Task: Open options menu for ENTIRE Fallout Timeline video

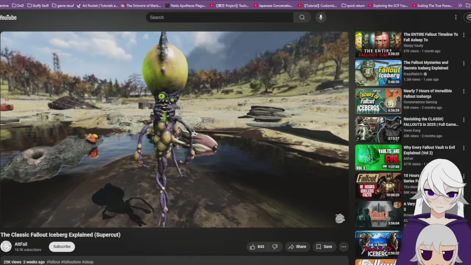Action: click(x=464, y=35)
